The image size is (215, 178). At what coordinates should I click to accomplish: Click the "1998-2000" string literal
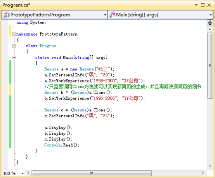point(104,80)
